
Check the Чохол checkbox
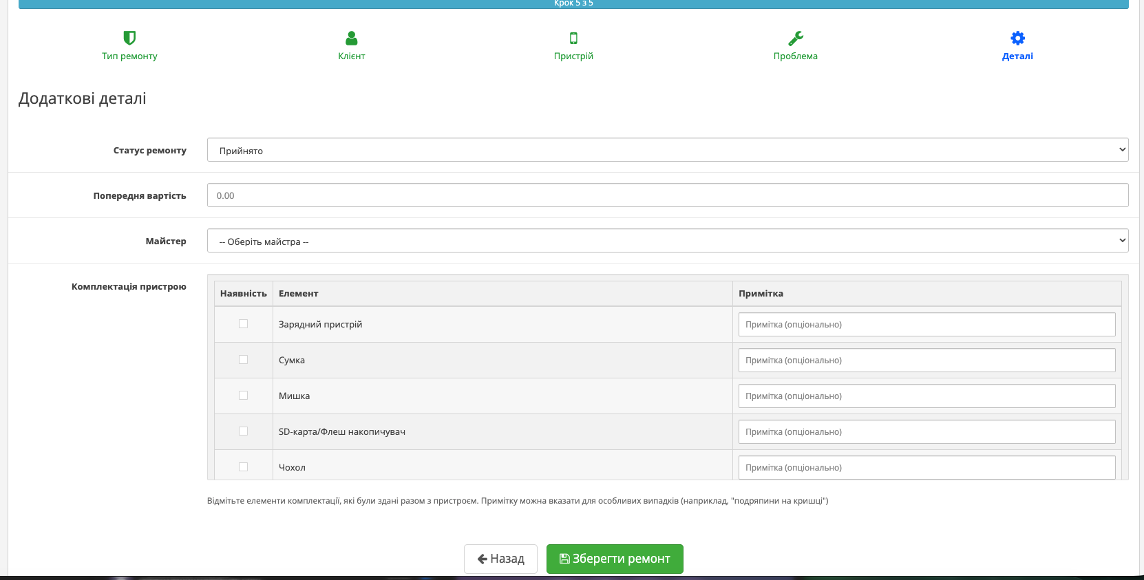(243, 467)
